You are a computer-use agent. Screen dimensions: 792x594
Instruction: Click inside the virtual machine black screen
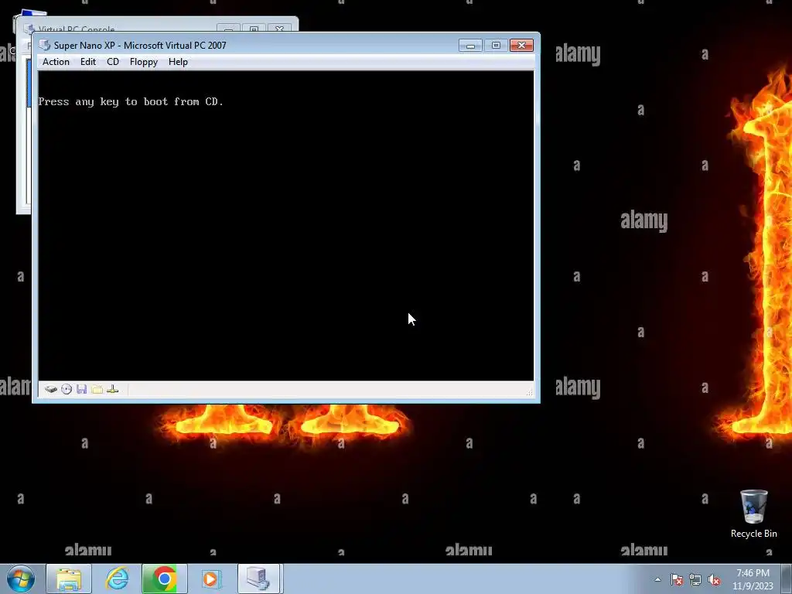click(286, 225)
